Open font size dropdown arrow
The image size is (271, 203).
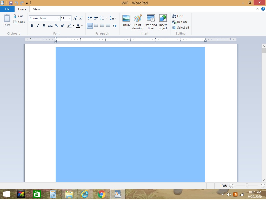point(69,18)
